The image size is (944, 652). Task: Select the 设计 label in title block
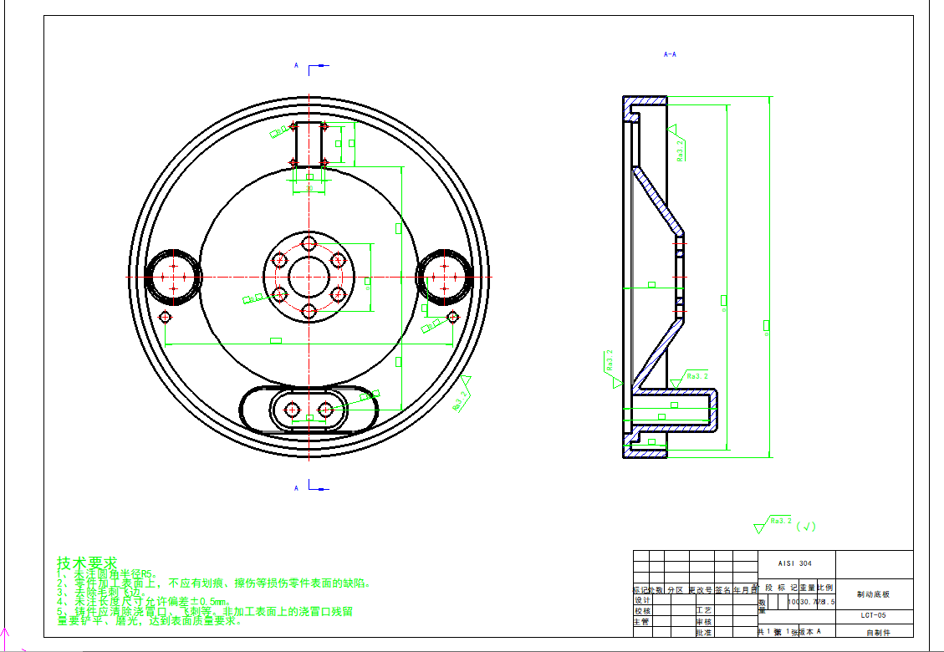pyautogui.click(x=642, y=600)
